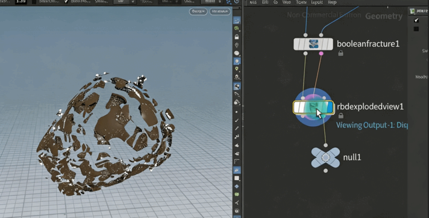Open the View menu in network editor

286,2
